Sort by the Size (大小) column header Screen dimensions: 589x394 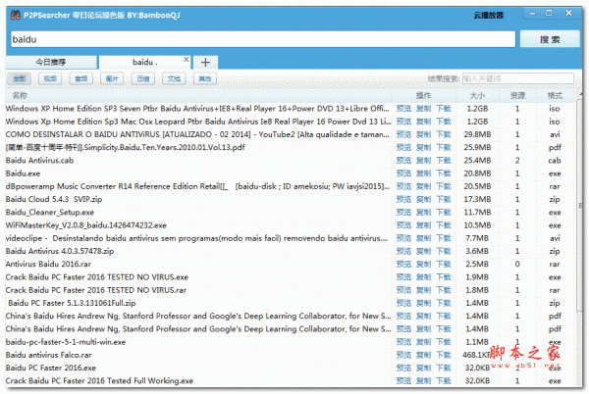click(477, 96)
